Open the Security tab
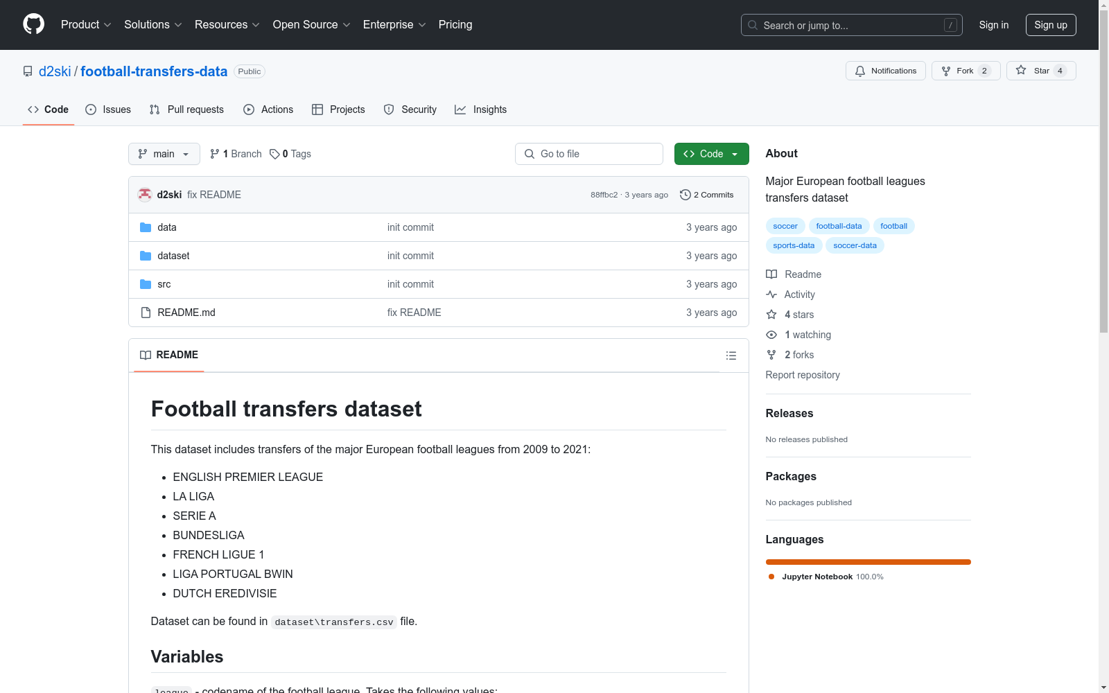 click(410, 109)
